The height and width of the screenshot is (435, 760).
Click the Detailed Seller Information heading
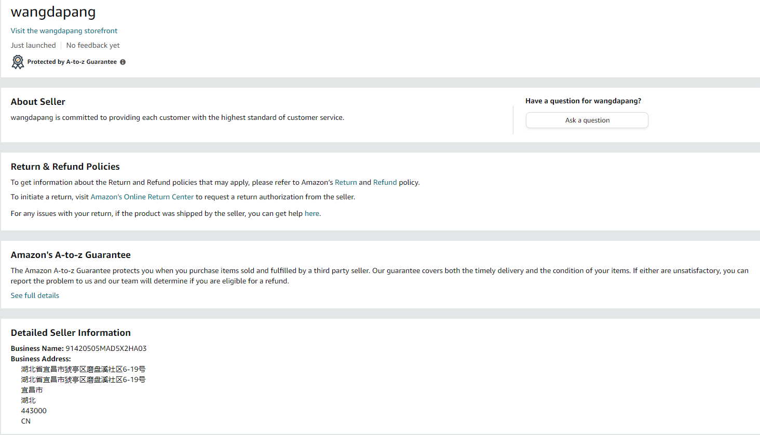pyautogui.click(x=71, y=333)
